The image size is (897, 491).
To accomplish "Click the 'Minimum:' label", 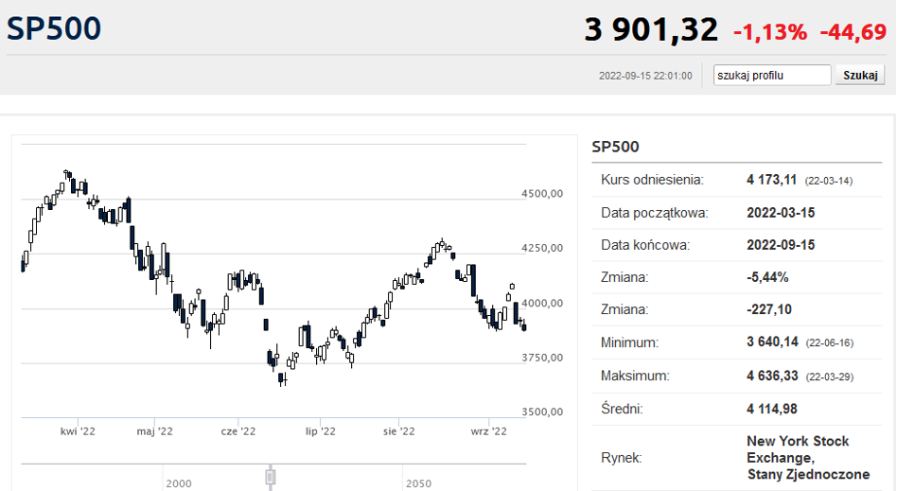I will pyautogui.click(x=629, y=342).
